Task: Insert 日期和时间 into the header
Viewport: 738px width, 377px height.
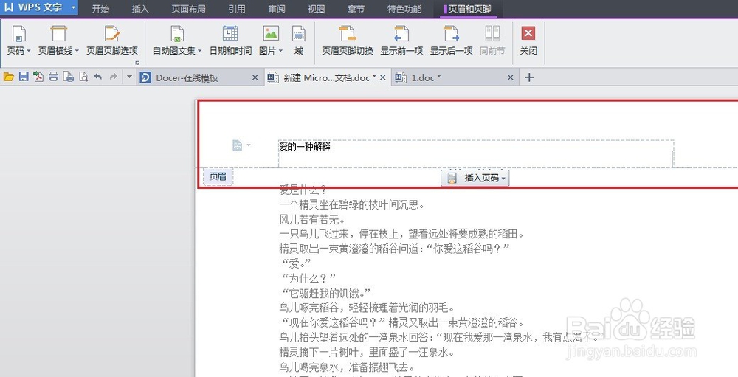Action: 230,41
